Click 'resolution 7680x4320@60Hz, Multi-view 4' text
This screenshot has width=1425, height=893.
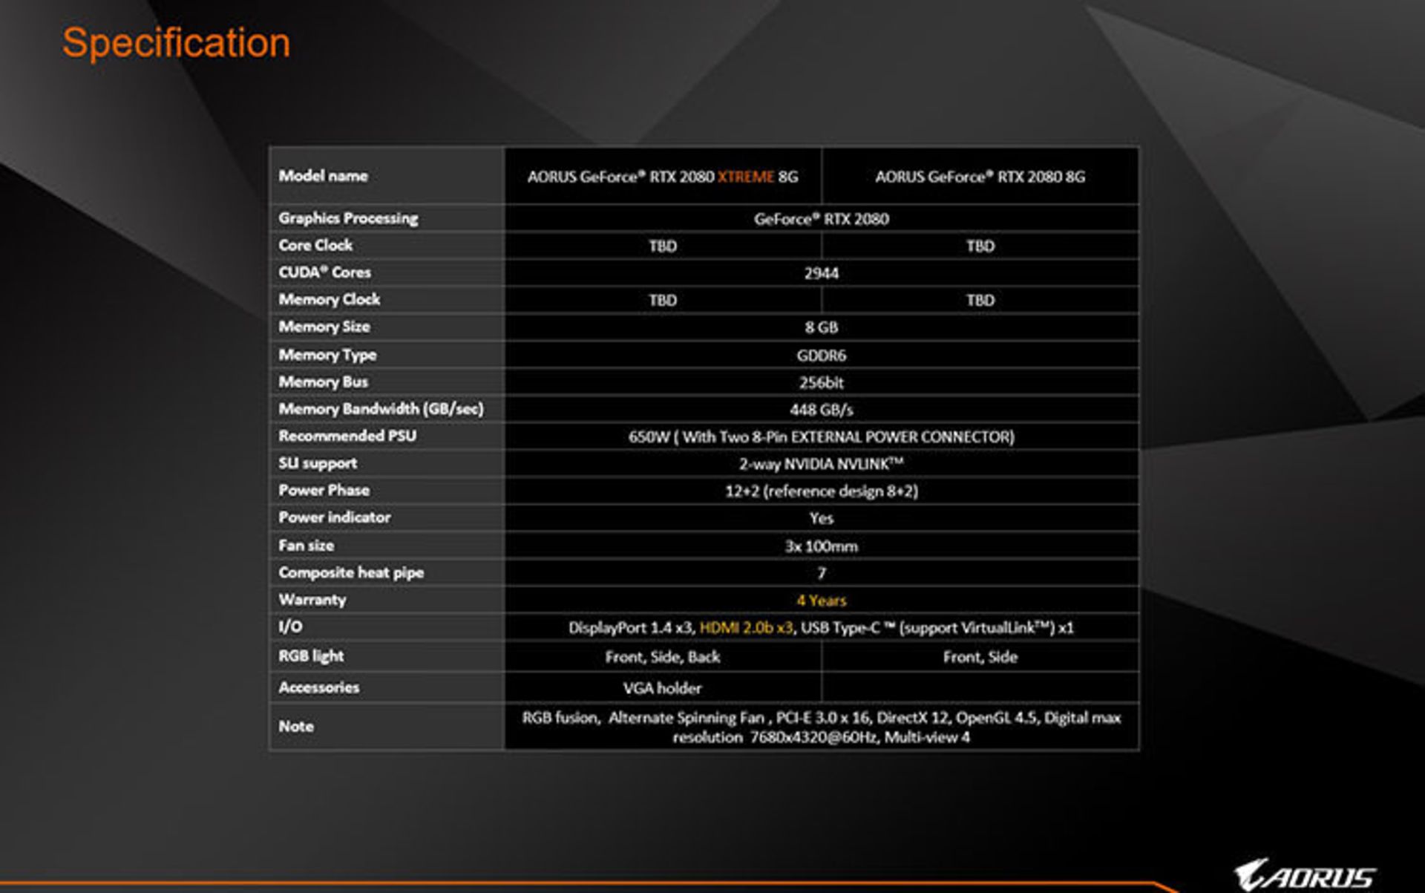pyautogui.click(x=821, y=737)
